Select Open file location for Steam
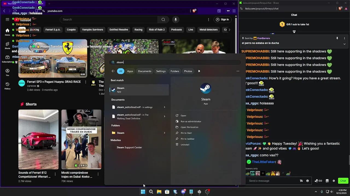 tap(189, 127)
